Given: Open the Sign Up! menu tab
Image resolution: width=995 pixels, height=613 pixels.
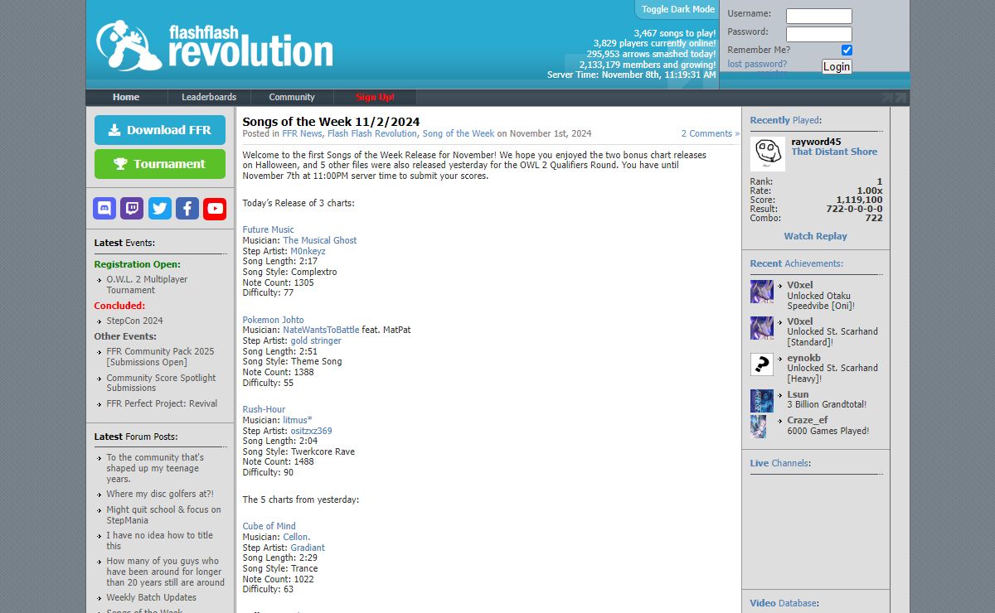Looking at the screenshot, I should tap(375, 97).
